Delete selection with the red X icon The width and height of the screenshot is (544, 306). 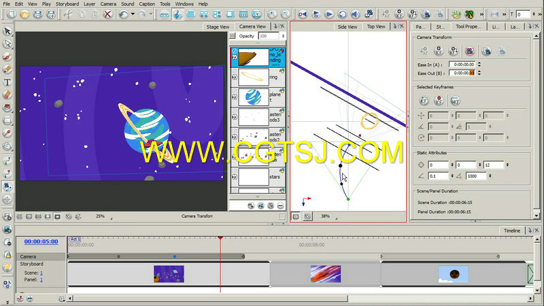coord(108,14)
